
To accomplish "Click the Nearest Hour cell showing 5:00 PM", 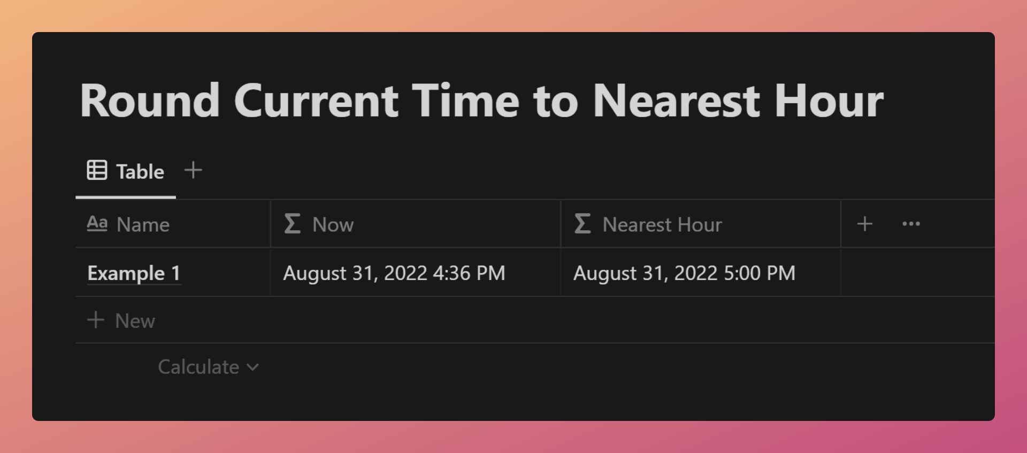I will tap(701, 272).
